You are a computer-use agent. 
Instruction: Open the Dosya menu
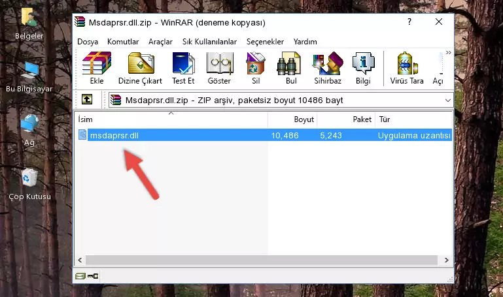pyautogui.click(x=88, y=42)
